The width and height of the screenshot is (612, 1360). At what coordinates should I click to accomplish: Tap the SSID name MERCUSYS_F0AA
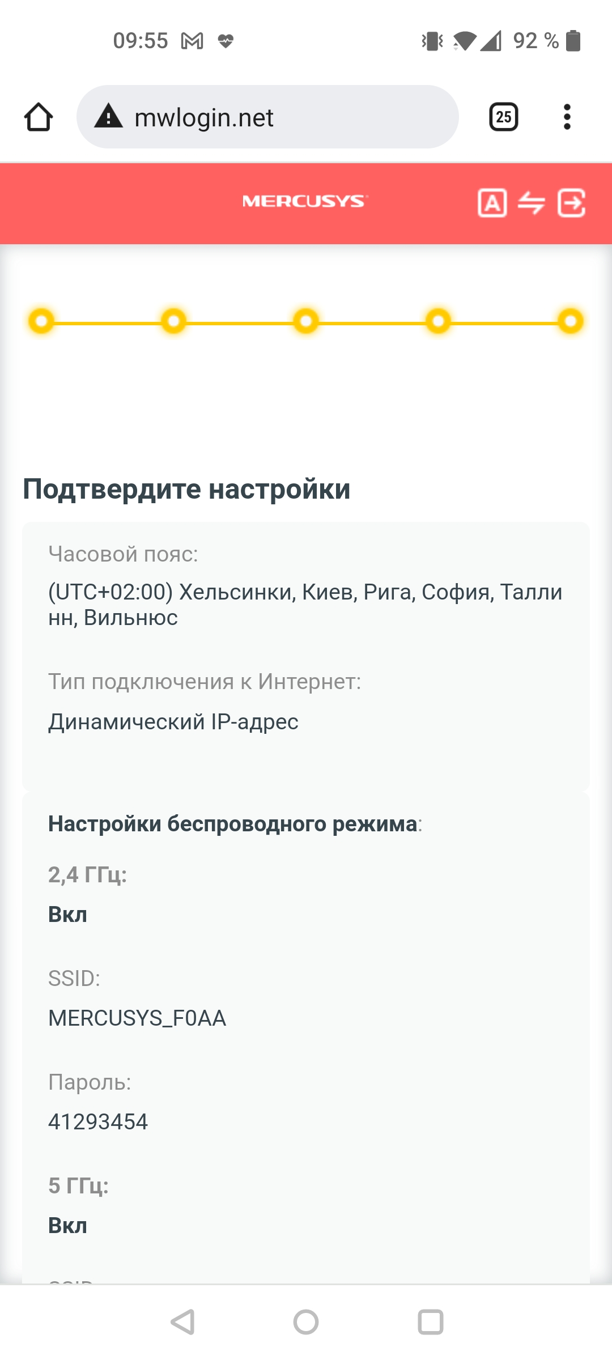(x=137, y=1018)
